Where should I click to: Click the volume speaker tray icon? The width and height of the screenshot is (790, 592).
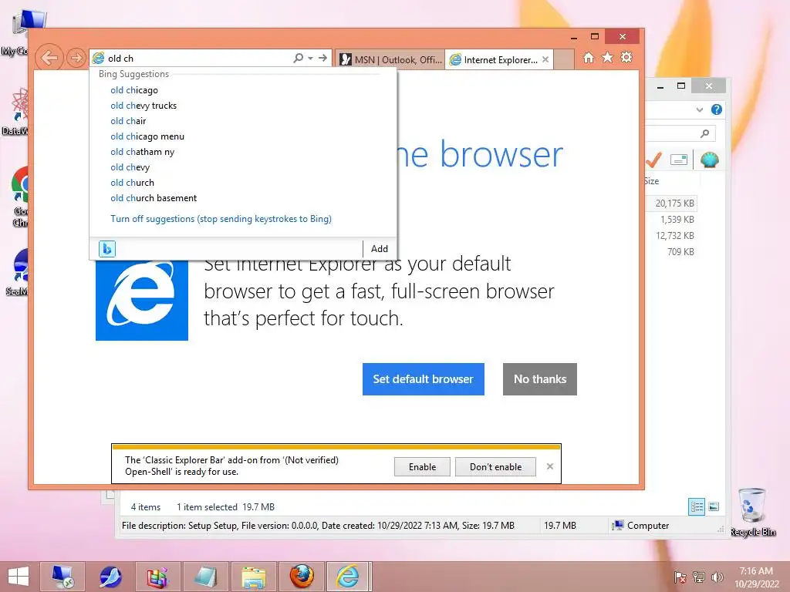[717, 578]
